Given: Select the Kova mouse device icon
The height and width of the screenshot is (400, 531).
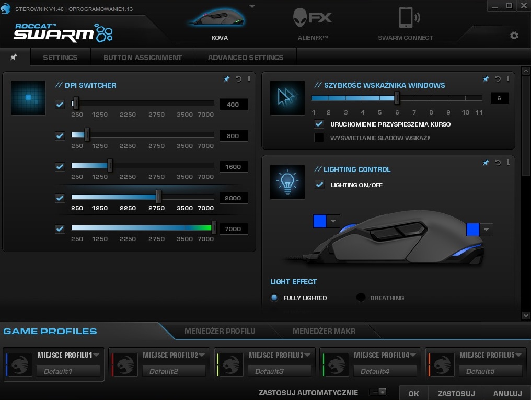Looking at the screenshot, I should 219,19.
